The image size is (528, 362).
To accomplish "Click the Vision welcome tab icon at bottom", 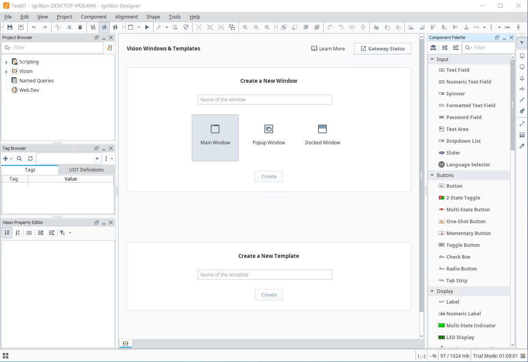I will pyautogui.click(x=125, y=343).
